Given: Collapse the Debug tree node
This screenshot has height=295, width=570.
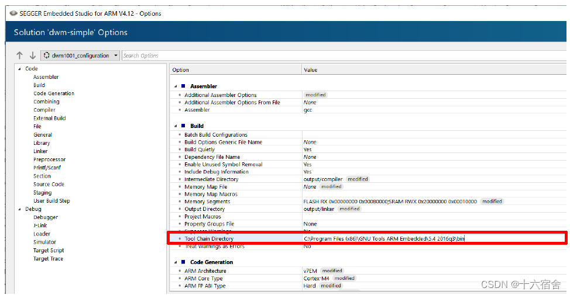Looking at the screenshot, I should (20, 209).
